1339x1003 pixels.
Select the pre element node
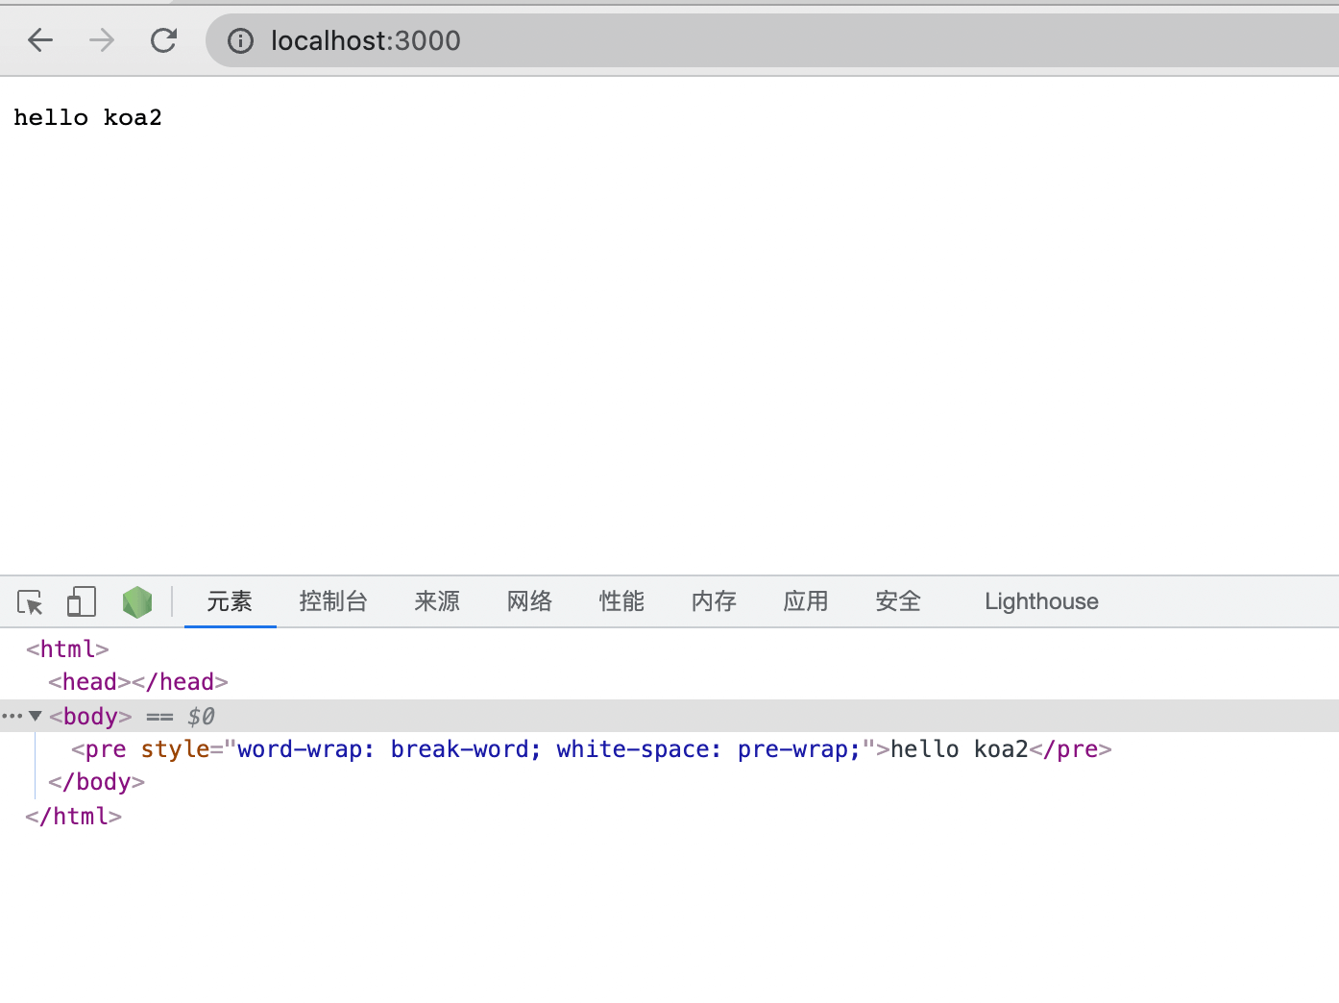(x=591, y=749)
